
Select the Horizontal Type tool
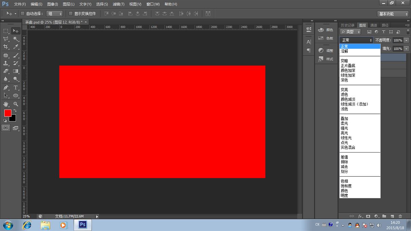pyautogui.click(x=16, y=88)
